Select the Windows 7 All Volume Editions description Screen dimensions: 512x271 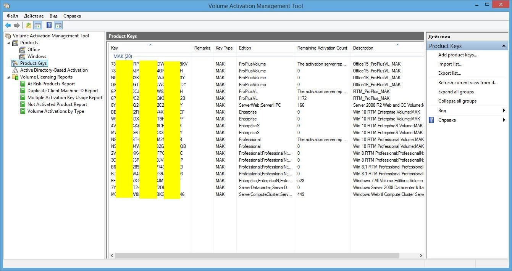click(x=388, y=181)
